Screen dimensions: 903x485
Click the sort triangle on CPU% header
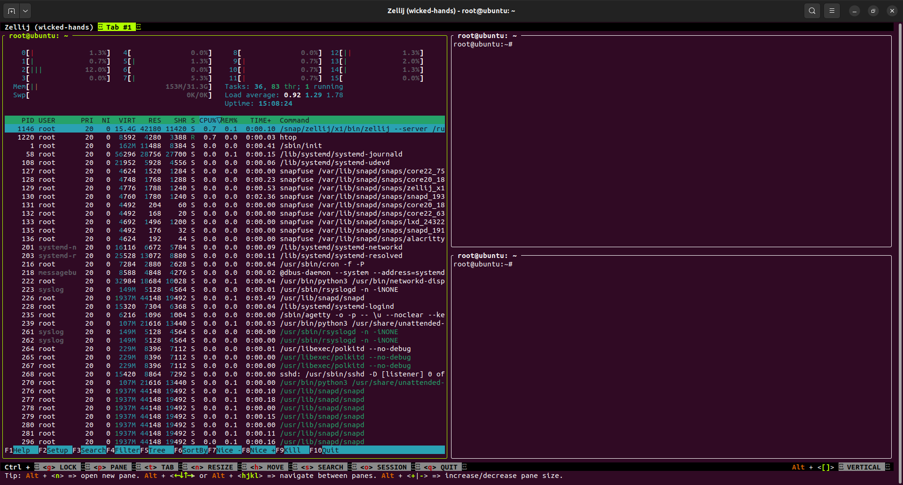tap(219, 120)
